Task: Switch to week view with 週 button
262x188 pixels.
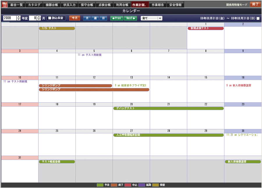Action: pos(95,18)
